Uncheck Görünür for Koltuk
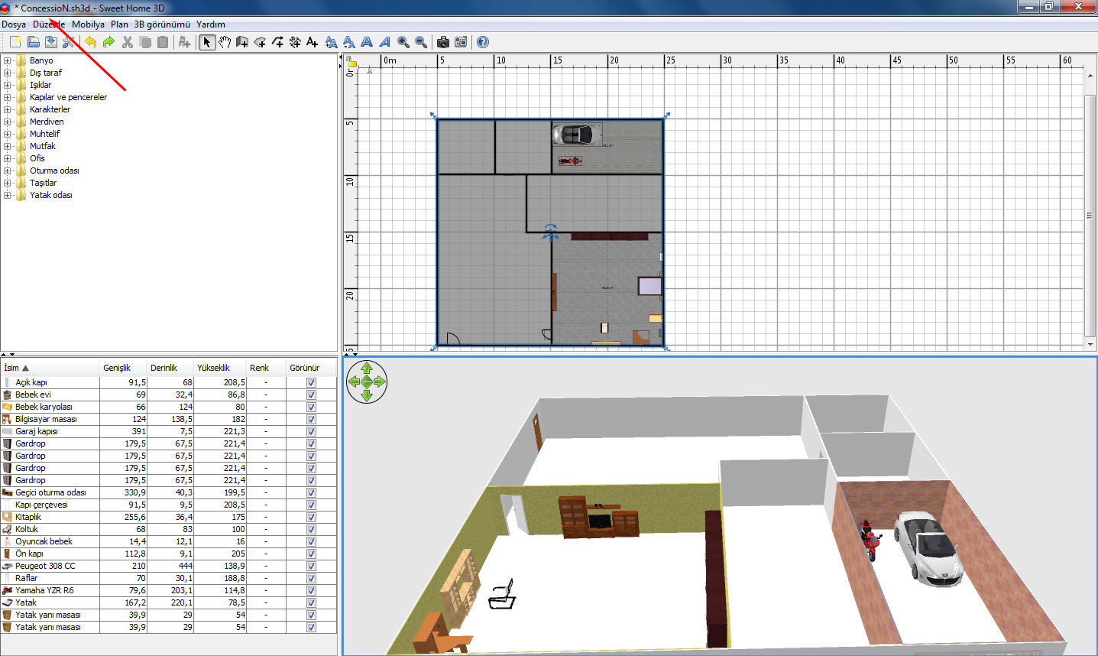The image size is (1098, 656). tap(311, 529)
